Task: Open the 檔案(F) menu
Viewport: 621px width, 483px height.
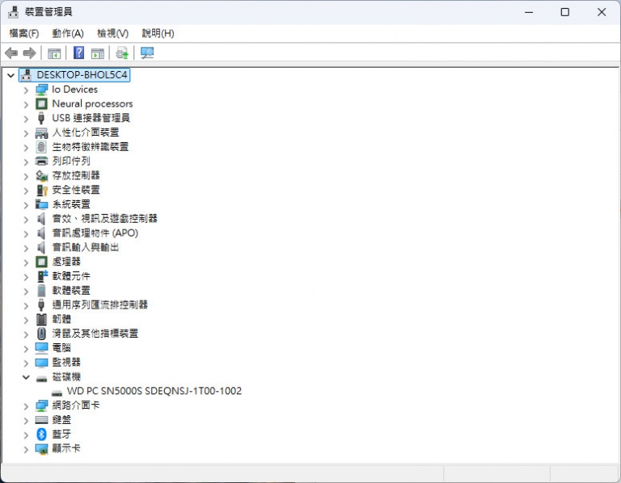Action: 24,33
